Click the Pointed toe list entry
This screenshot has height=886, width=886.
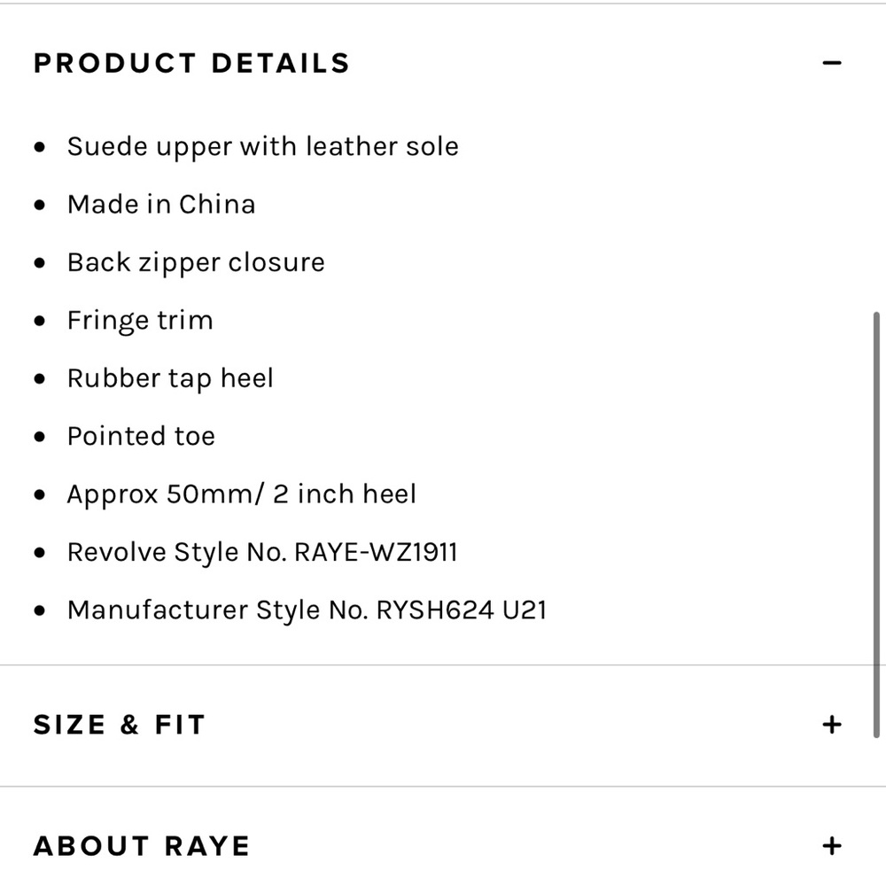click(141, 436)
